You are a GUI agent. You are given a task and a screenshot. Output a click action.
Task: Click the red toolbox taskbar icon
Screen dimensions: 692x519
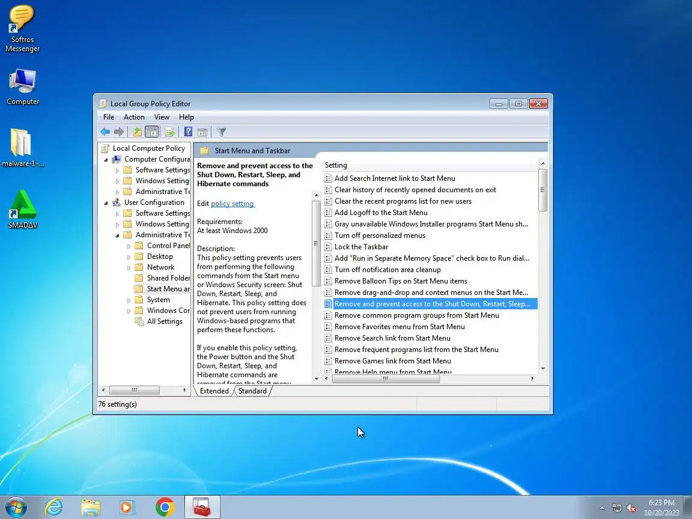coord(202,507)
